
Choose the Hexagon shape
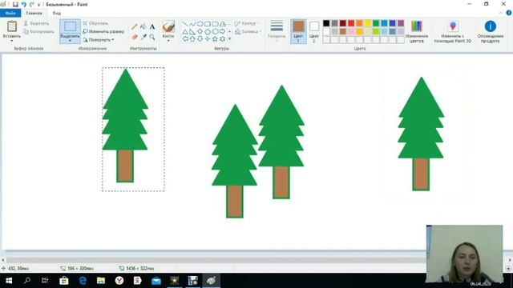[215, 32]
